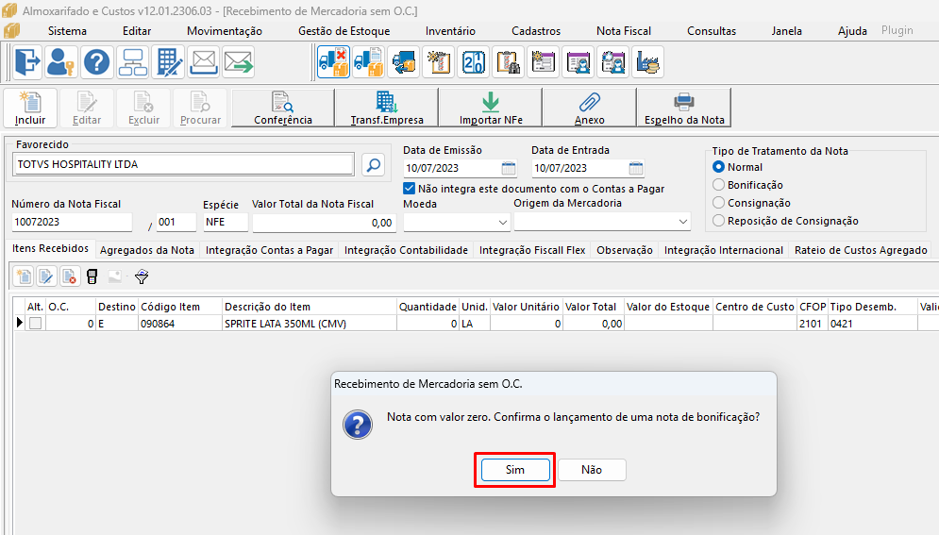Image resolution: width=939 pixels, height=535 pixels.
Task: Open the Nota Fiscal menu
Action: pyautogui.click(x=624, y=31)
